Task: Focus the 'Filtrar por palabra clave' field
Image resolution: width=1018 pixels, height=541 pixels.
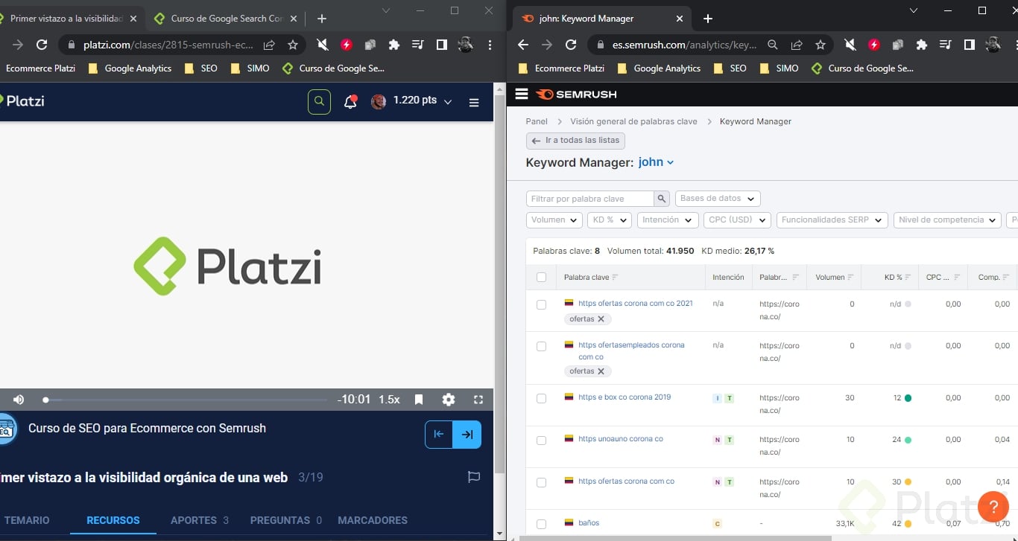Action: point(590,199)
